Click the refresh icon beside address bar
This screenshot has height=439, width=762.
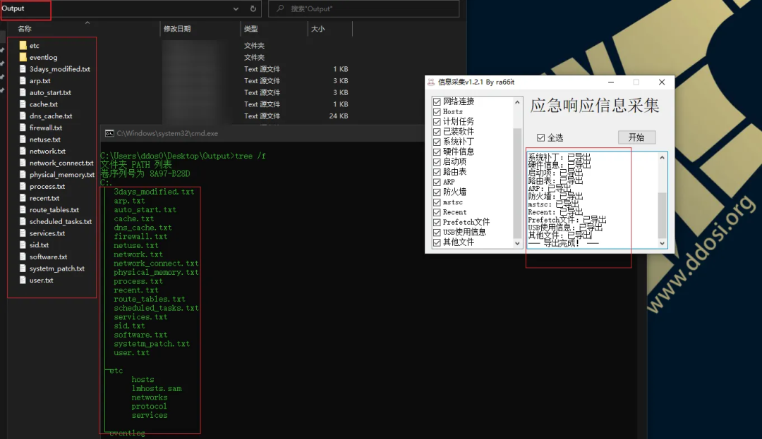coord(253,9)
